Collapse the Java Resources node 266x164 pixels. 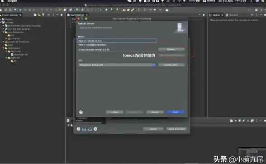[x=3, y=32]
